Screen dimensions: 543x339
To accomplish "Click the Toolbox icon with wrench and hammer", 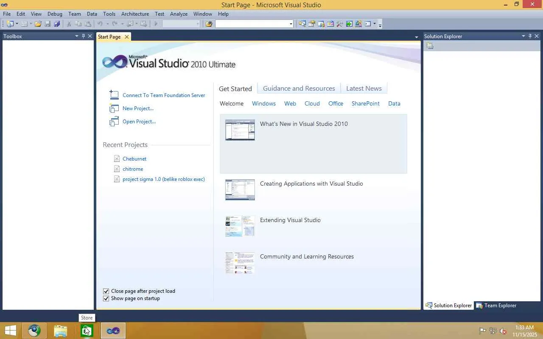I will point(340,24).
